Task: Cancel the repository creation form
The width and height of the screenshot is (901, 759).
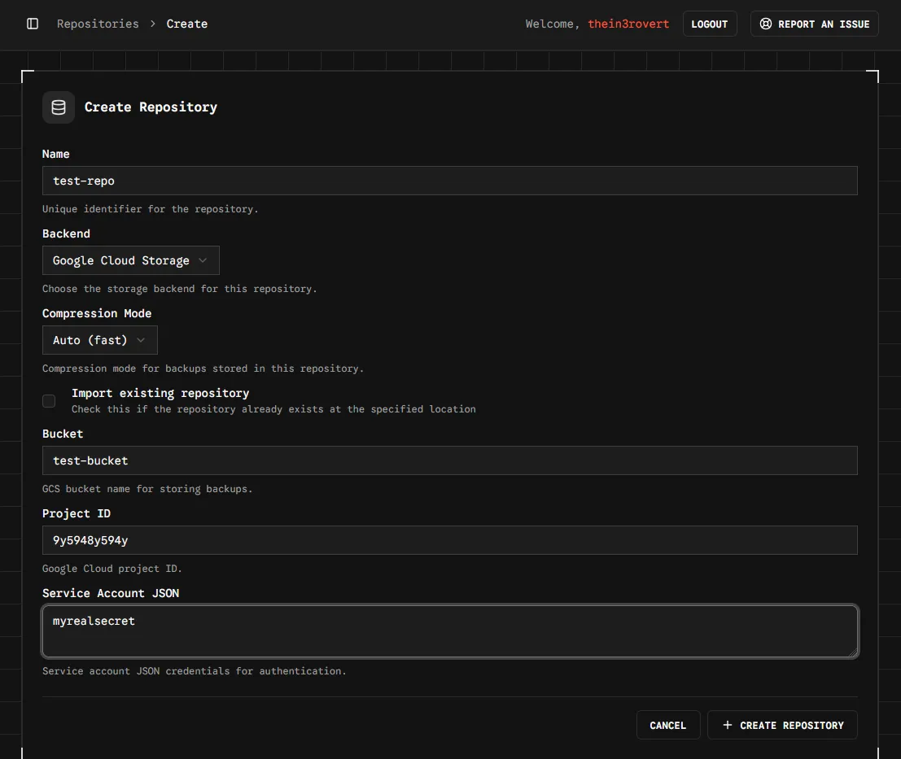Action: (667, 725)
